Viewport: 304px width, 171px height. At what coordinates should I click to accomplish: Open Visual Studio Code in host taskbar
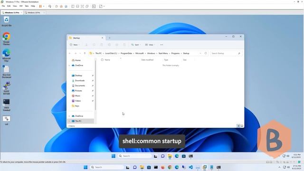click(x=190, y=167)
